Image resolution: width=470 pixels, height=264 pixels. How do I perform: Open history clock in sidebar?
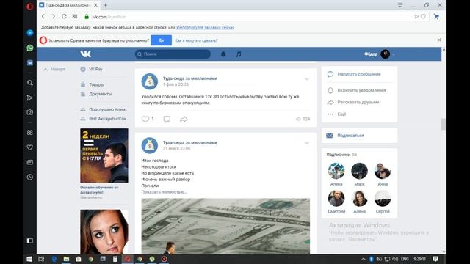tap(29, 177)
